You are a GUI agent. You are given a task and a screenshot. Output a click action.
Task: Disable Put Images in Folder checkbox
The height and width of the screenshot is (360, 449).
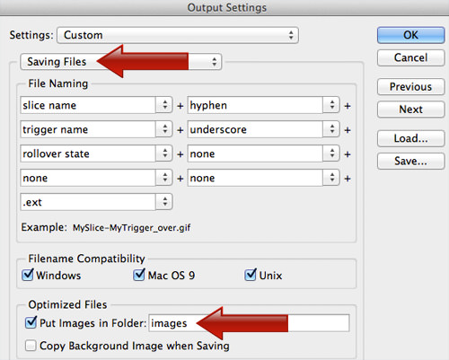click(x=31, y=322)
